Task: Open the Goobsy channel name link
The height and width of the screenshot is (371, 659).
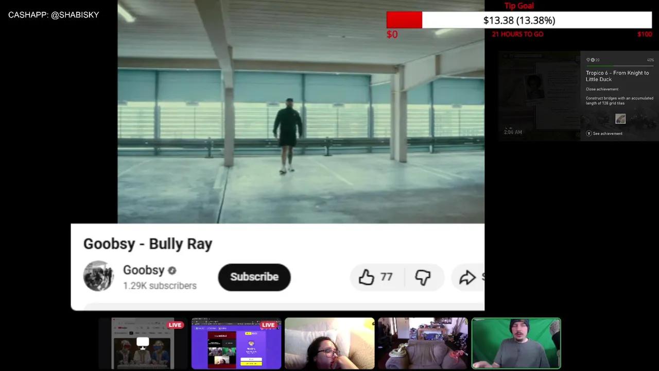Action: click(x=144, y=270)
